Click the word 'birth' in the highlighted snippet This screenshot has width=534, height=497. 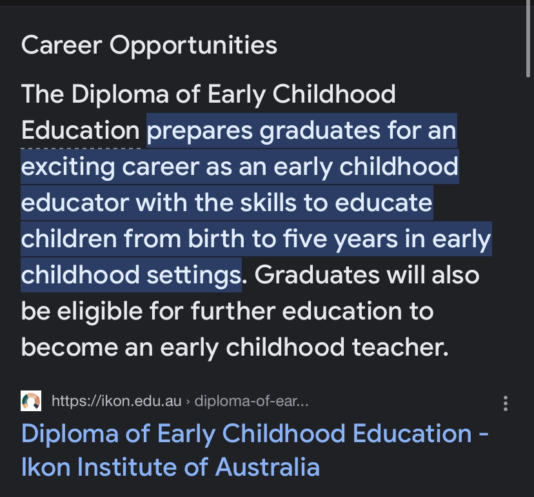(x=216, y=239)
